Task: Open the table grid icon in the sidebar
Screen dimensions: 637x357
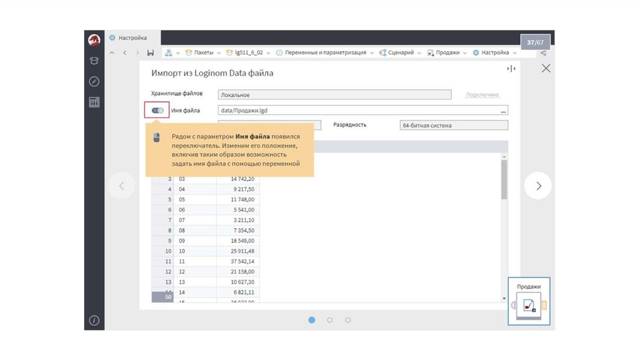Action: 94,103
